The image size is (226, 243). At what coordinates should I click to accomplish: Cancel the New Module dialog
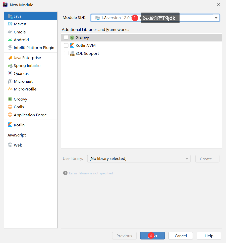tap(181, 235)
